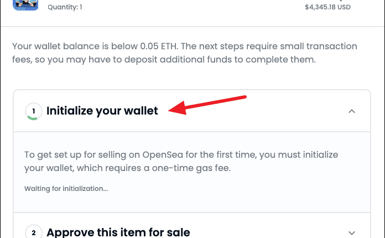The width and height of the screenshot is (385, 238).
Task: Click the step 1 loading circle icon
Action: pyautogui.click(x=33, y=111)
